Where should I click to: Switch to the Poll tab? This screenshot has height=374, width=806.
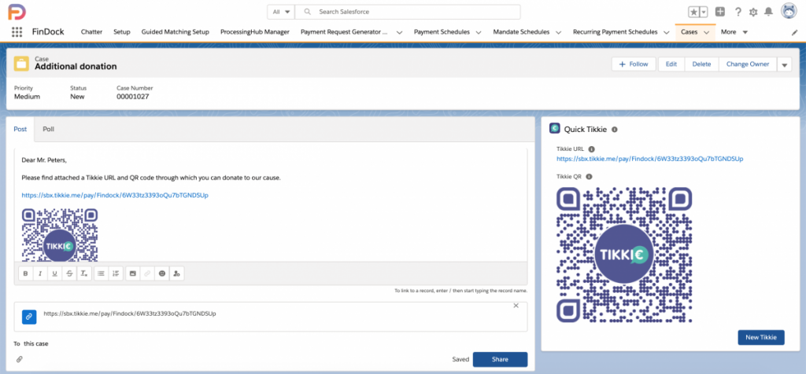[48, 130]
